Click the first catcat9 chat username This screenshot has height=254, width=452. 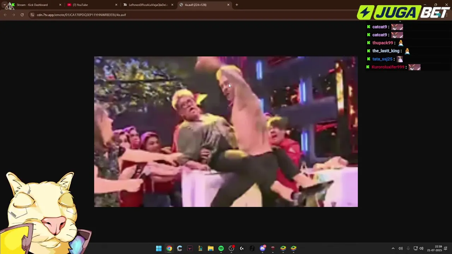(x=380, y=27)
